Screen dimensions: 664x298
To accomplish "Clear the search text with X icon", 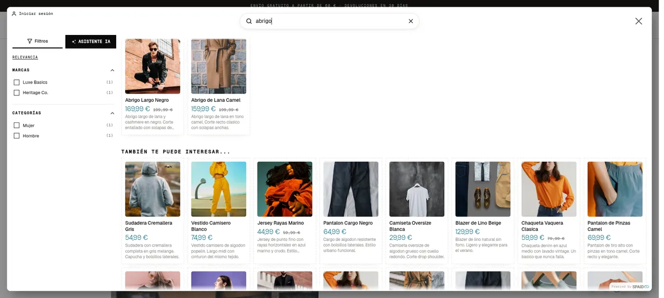I will point(411,21).
